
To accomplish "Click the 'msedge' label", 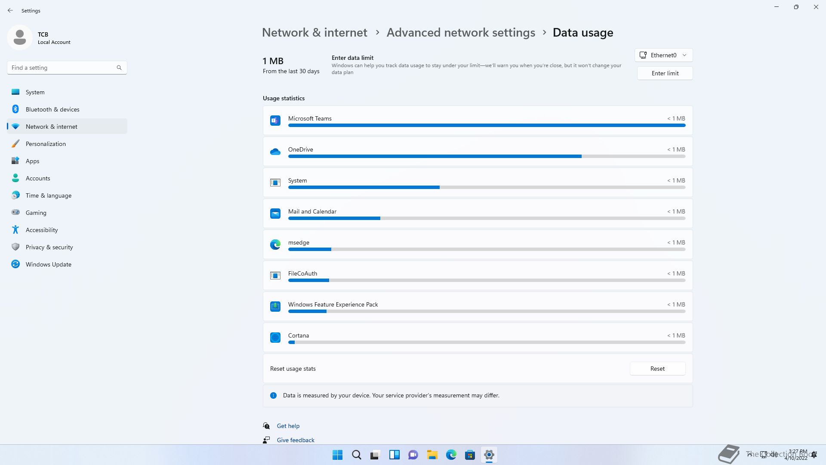I will (x=299, y=242).
